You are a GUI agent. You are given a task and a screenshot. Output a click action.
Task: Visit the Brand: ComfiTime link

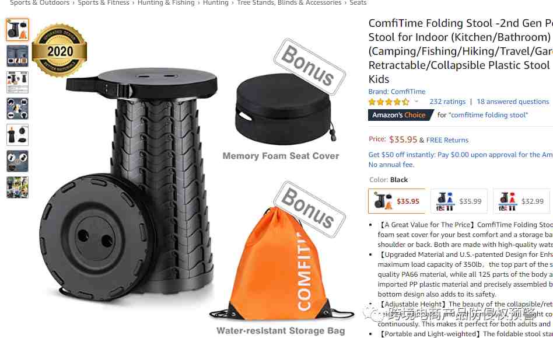(x=397, y=92)
